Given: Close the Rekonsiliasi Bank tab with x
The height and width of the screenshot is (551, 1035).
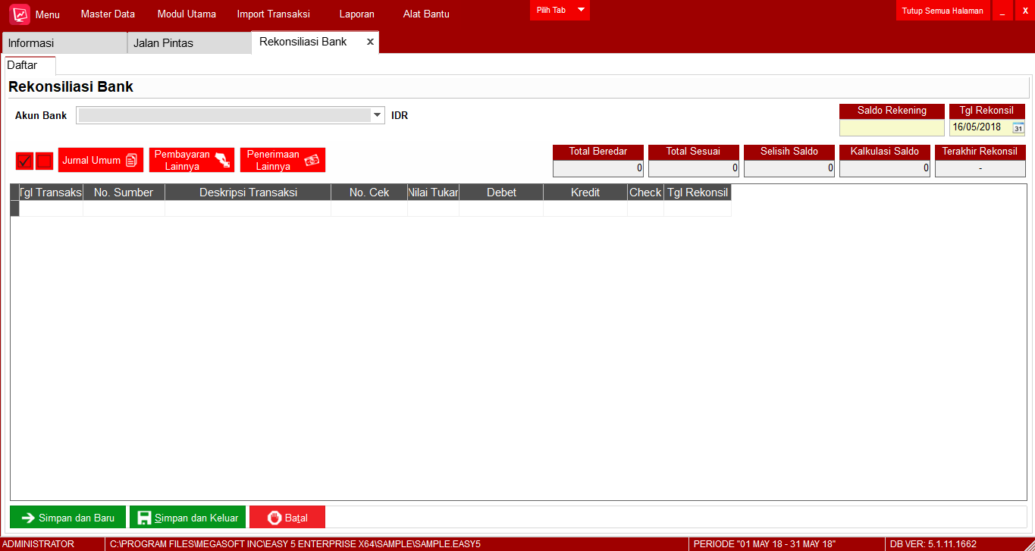Looking at the screenshot, I should 370,42.
